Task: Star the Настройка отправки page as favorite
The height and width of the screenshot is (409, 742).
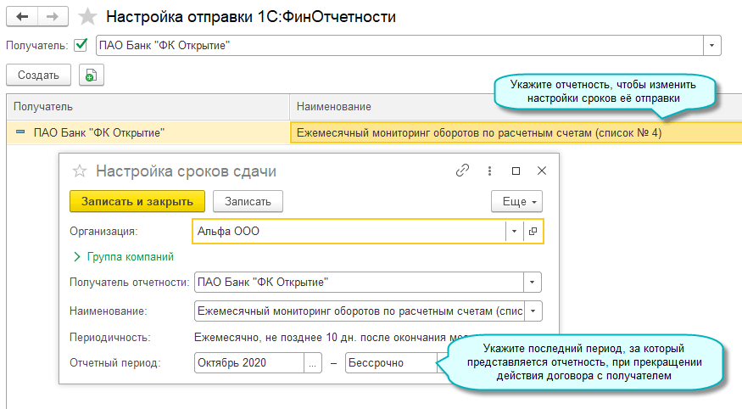Action: tap(87, 16)
